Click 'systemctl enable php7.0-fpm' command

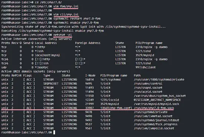[x=76, y=23]
